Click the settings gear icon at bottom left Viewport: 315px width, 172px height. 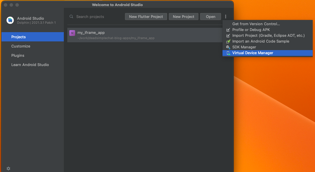(x=8, y=169)
